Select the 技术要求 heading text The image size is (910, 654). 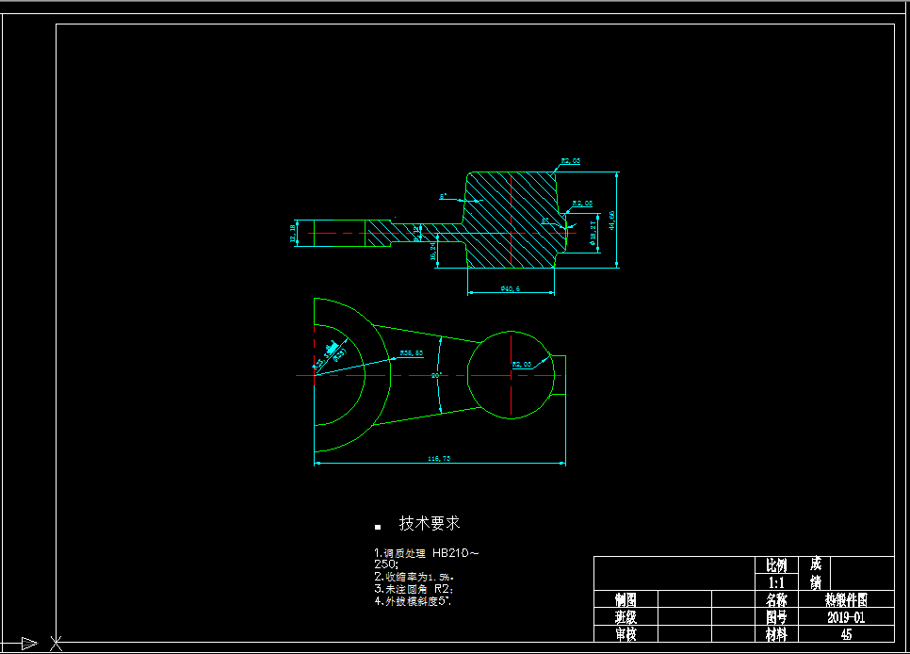(x=430, y=523)
